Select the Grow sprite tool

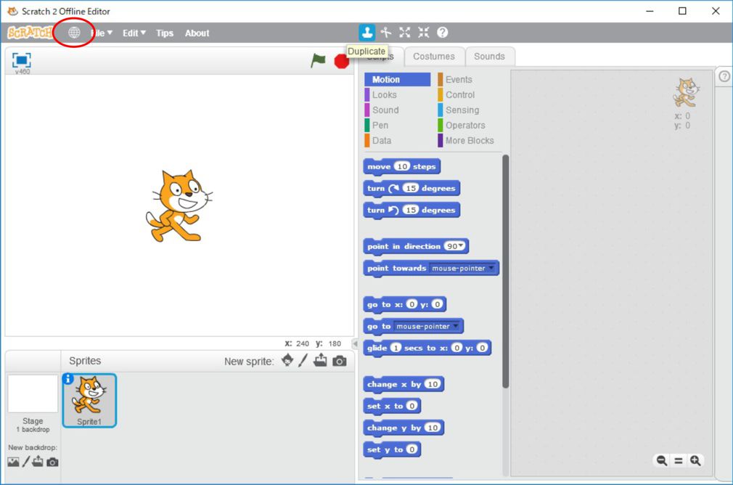[405, 32]
